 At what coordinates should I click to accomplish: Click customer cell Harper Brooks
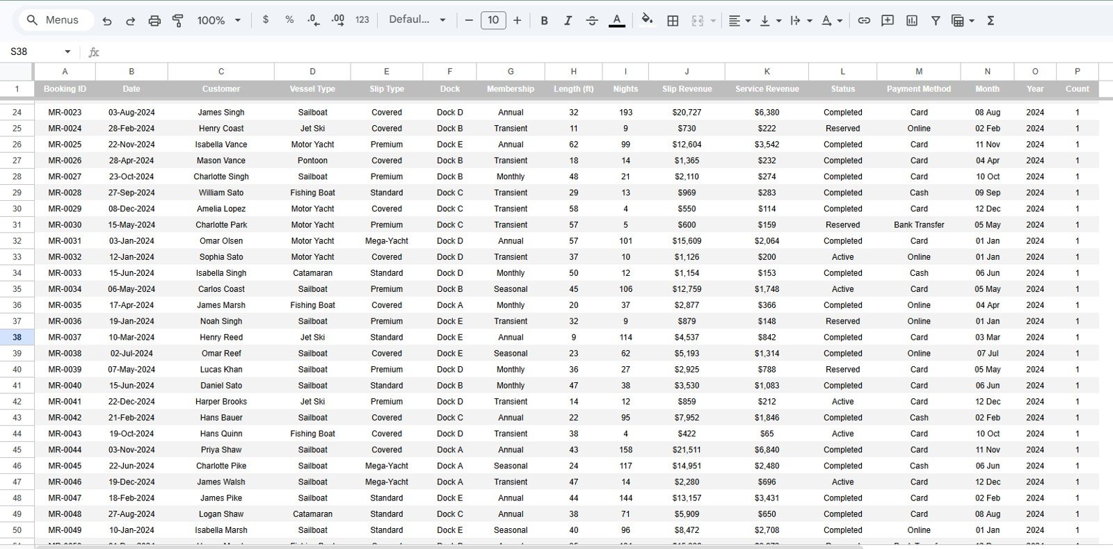[221, 401]
